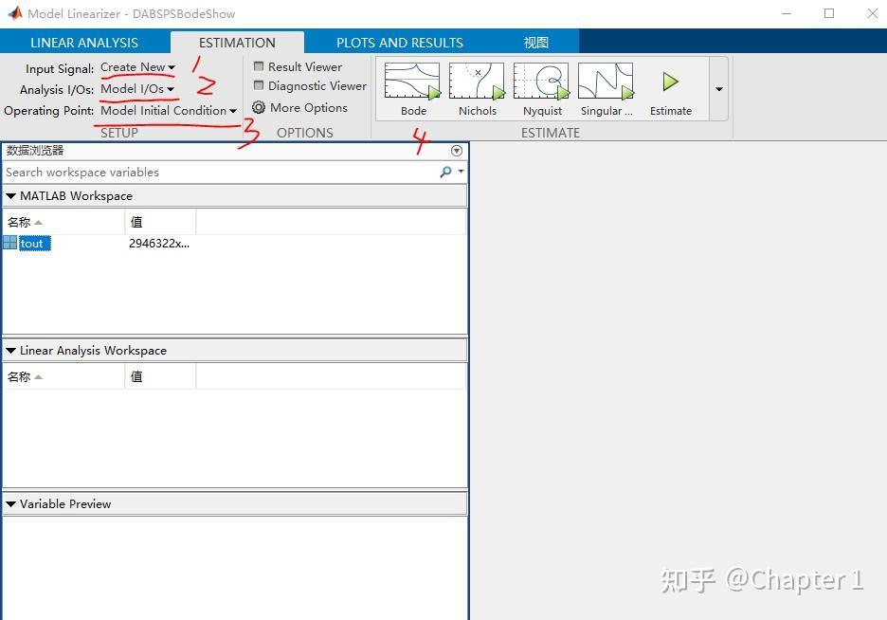Check the More Options box
Screen dimensions: 887x620
(x=258, y=107)
